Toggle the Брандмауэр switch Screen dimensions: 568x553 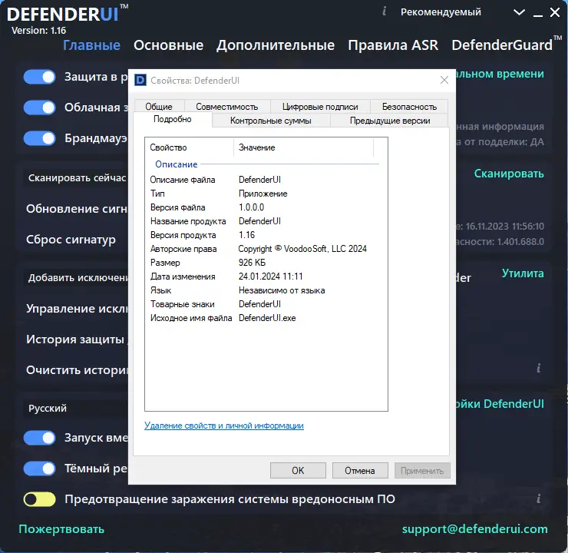pyautogui.click(x=39, y=138)
